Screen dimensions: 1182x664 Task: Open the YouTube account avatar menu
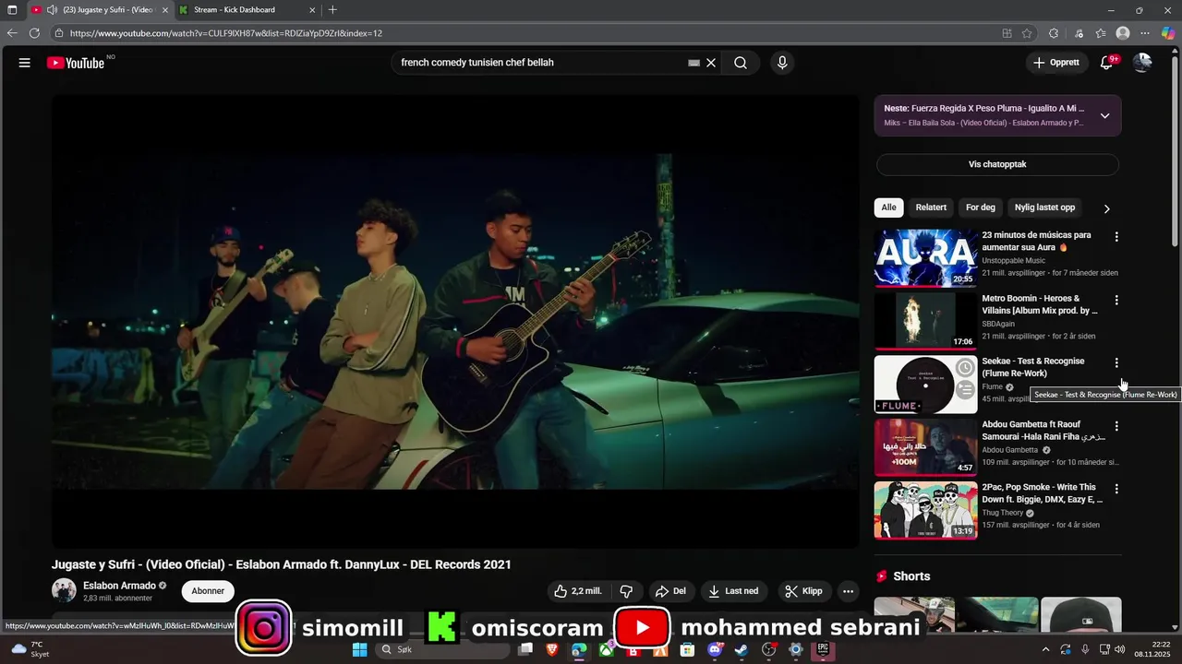click(1142, 63)
